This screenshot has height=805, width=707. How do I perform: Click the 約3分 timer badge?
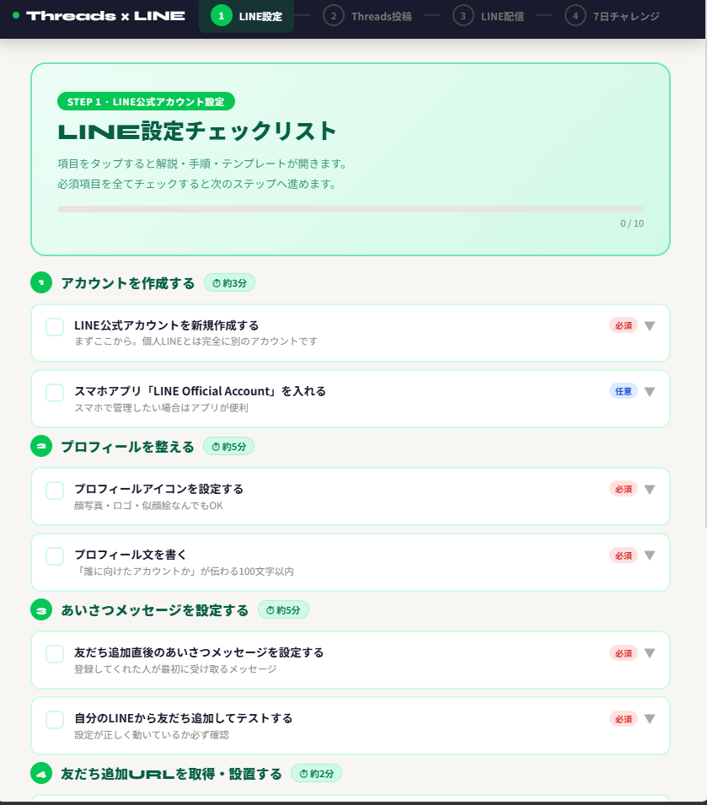click(x=229, y=283)
